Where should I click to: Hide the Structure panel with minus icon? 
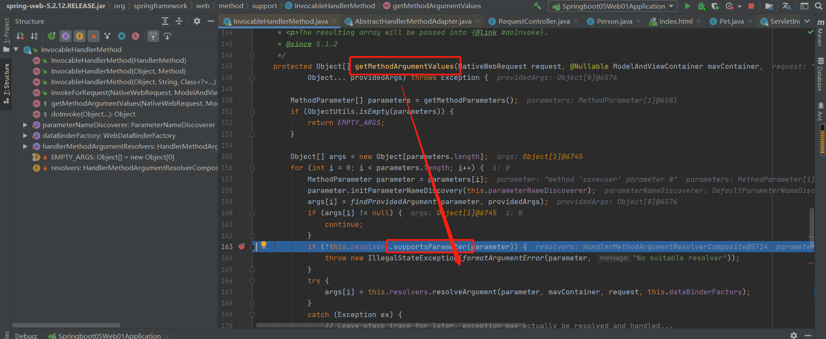click(x=211, y=21)
